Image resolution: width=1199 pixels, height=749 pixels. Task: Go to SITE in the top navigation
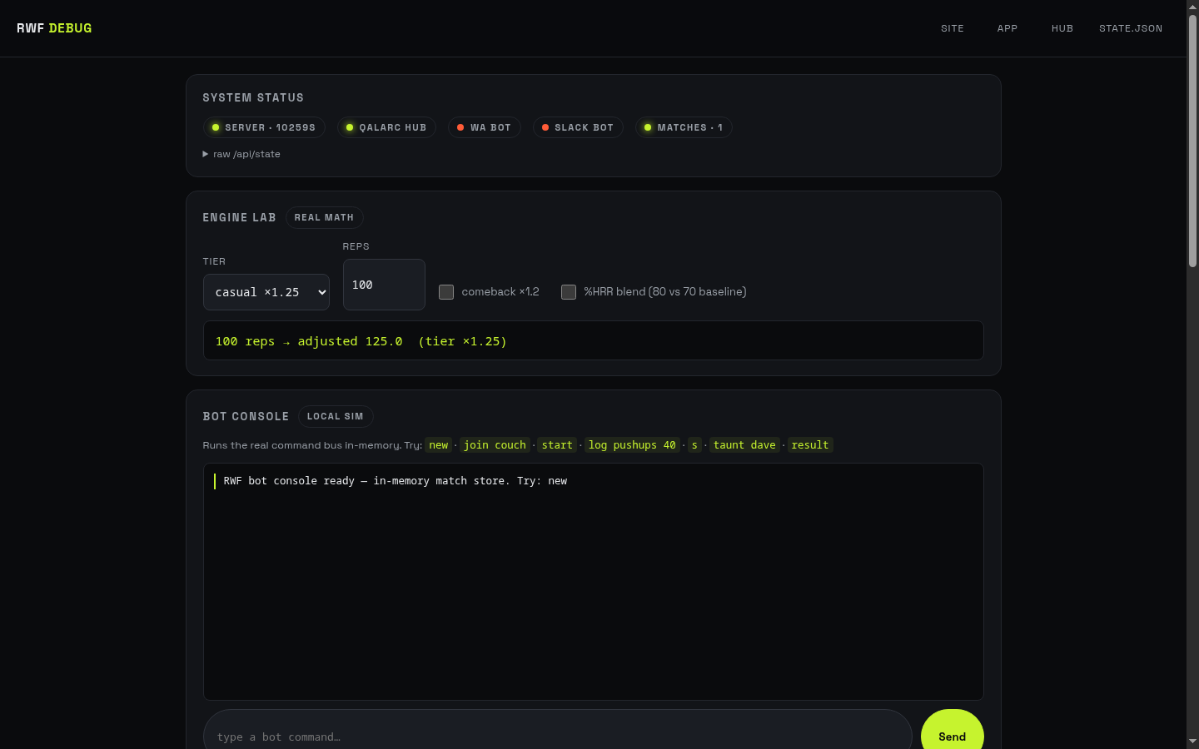click(x=953, y=28)
